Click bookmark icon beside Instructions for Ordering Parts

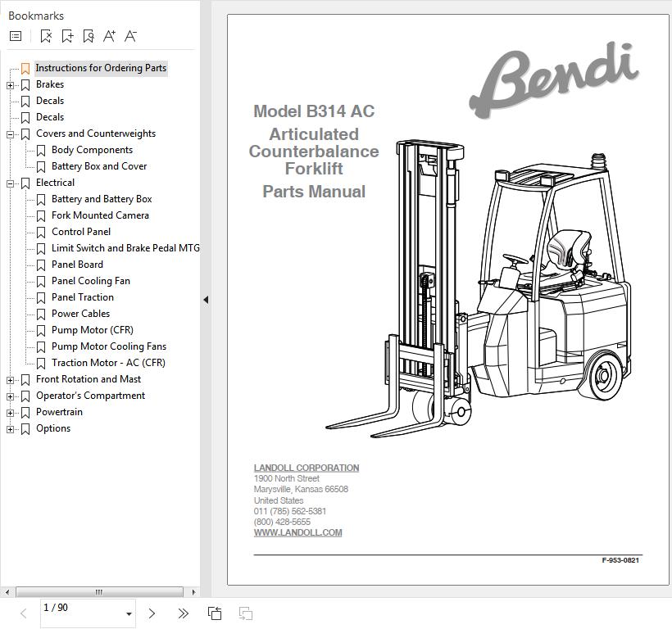click(x=25, y=69)
